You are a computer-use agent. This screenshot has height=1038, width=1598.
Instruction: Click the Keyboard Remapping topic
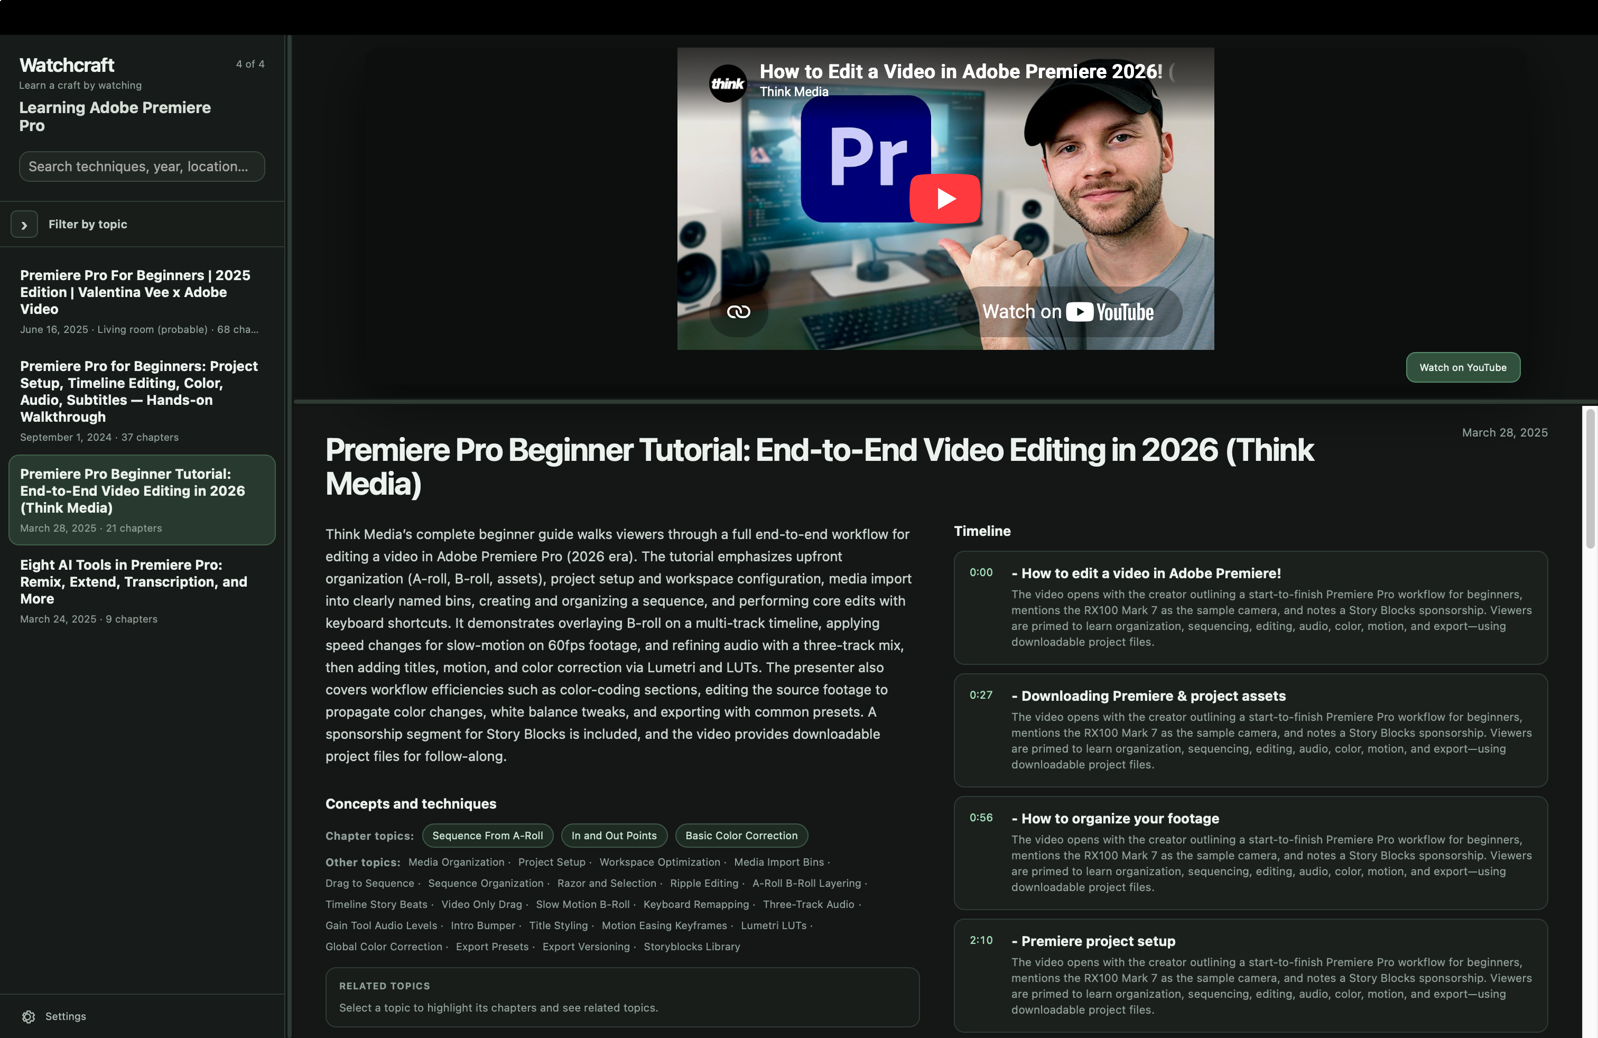pos(696,904)
